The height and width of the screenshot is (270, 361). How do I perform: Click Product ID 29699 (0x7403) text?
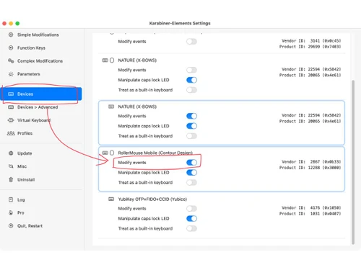click(310, 47)
